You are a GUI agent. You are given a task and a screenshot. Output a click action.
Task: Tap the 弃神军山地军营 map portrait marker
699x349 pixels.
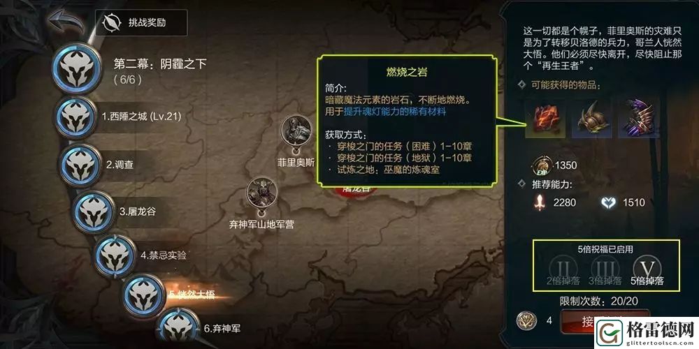(x=261, y=192)
